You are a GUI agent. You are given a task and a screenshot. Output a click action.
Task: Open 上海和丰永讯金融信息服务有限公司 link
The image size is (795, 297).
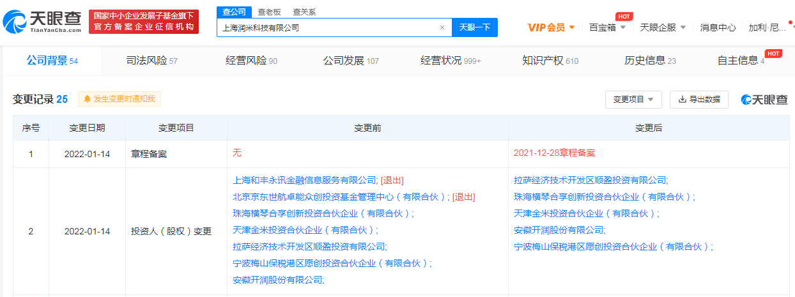click(305, 180)
